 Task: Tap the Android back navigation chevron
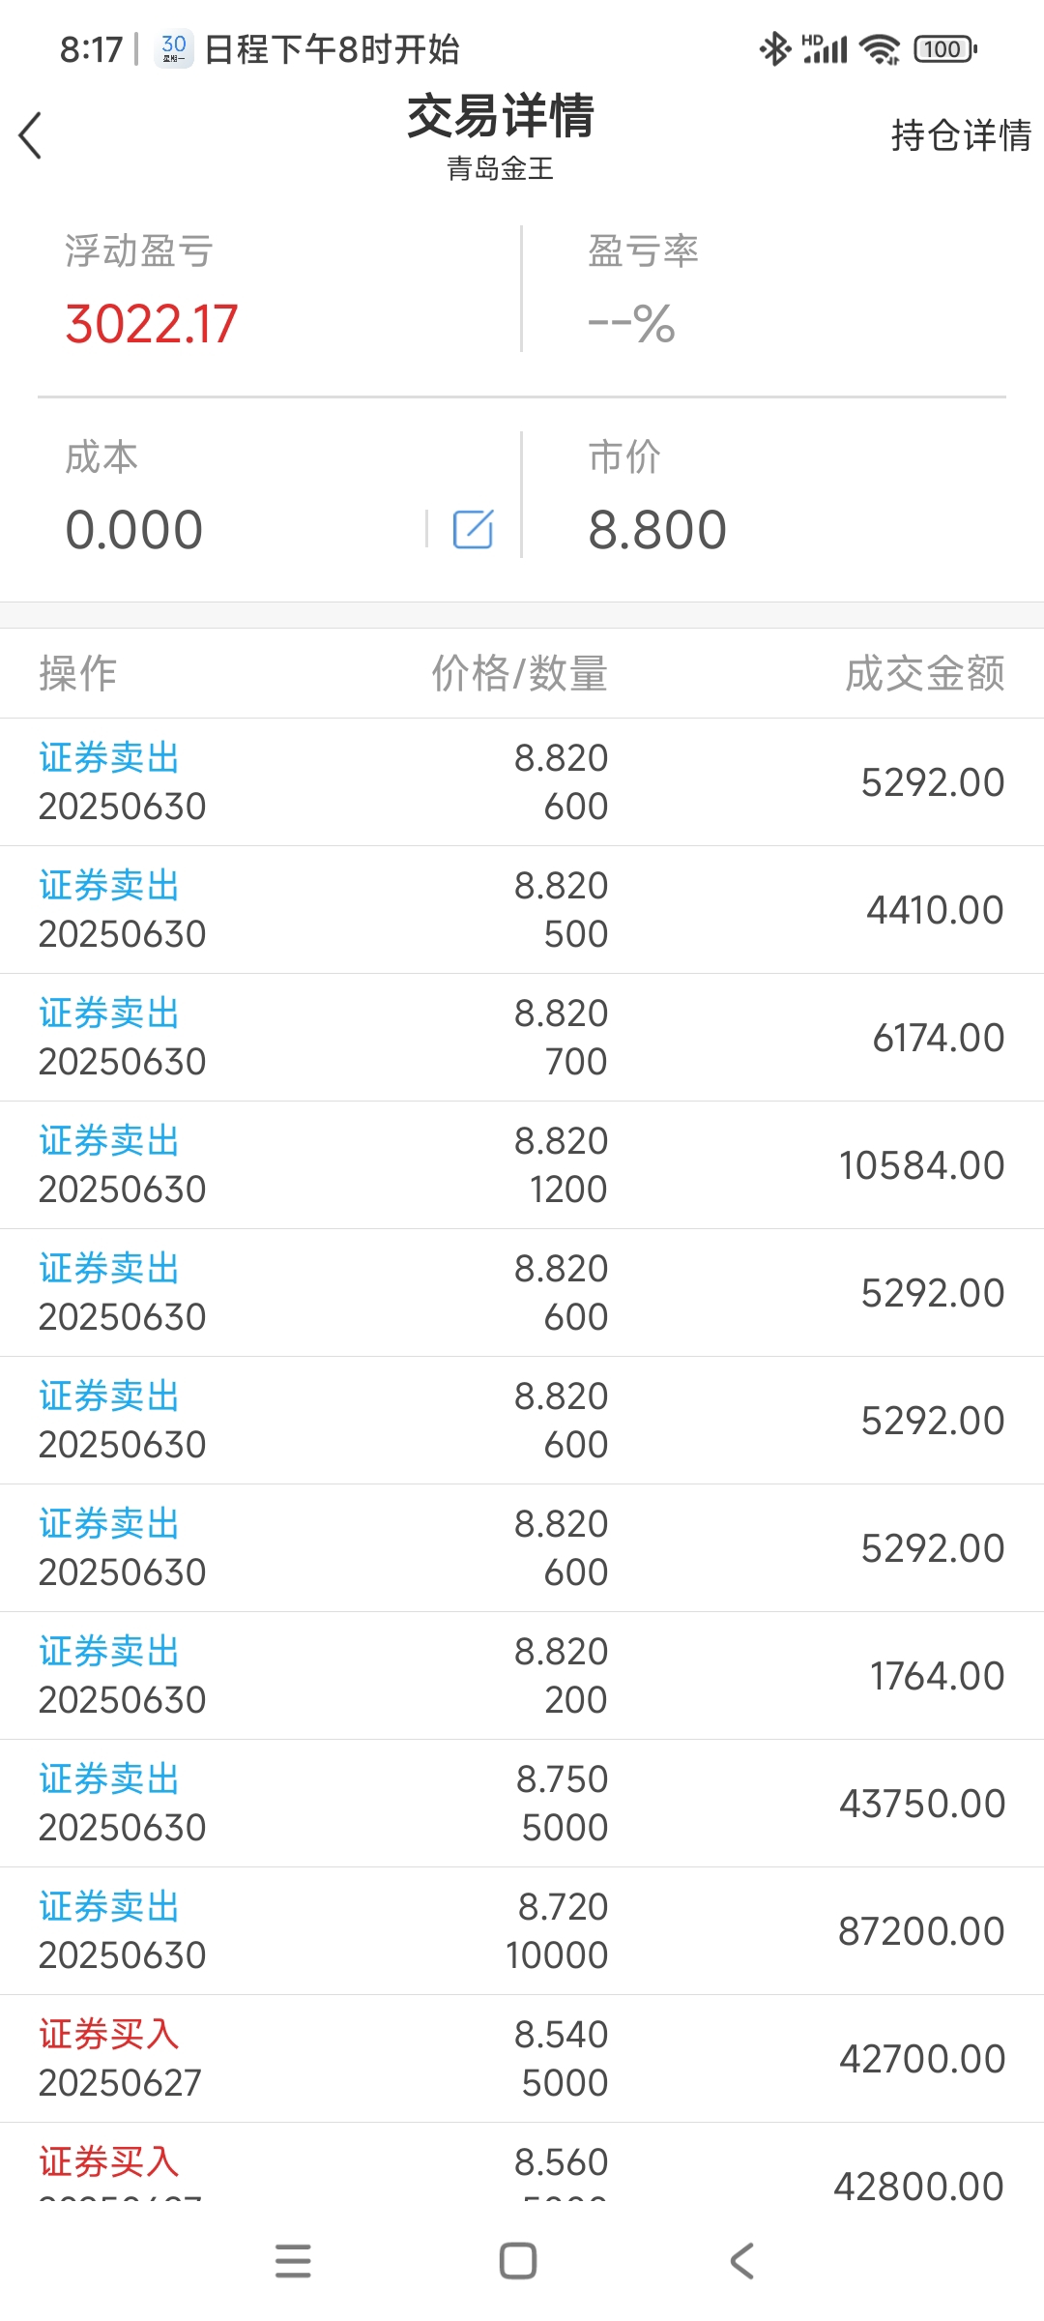coord(741,2261)
